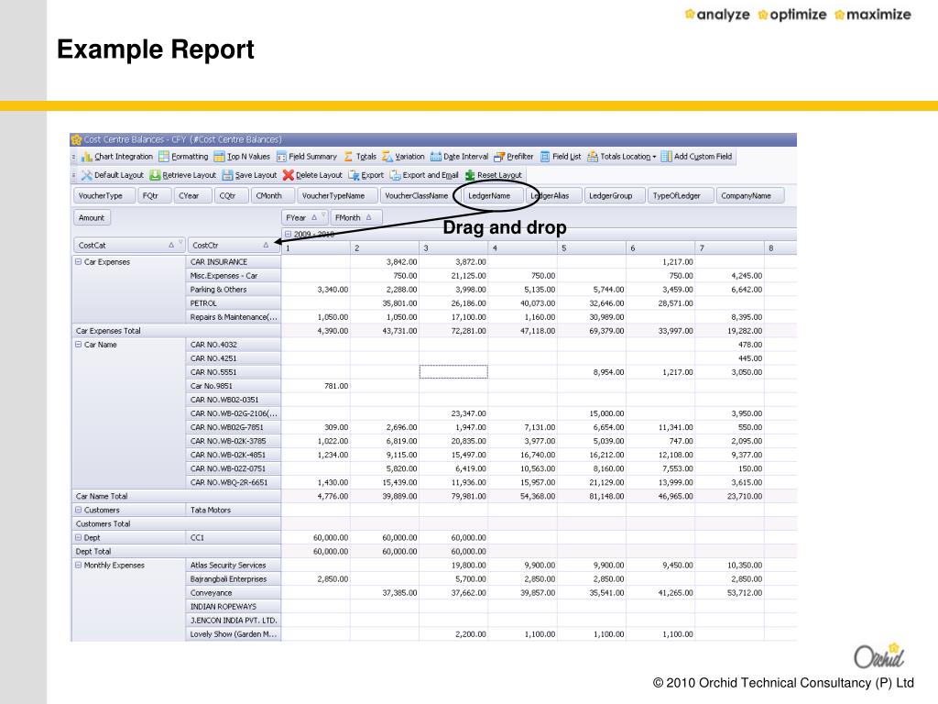Click the Totals sigma icon
938x704 pixels.
pos(348,157)
